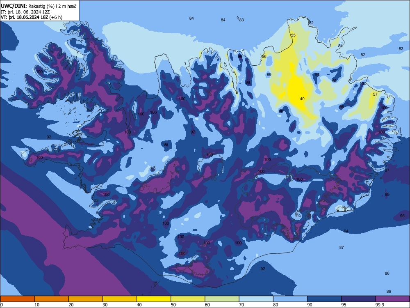The height and width of the screenshot is (308, 410).
Task: Click the legend label 80
Action: point(276,305)
